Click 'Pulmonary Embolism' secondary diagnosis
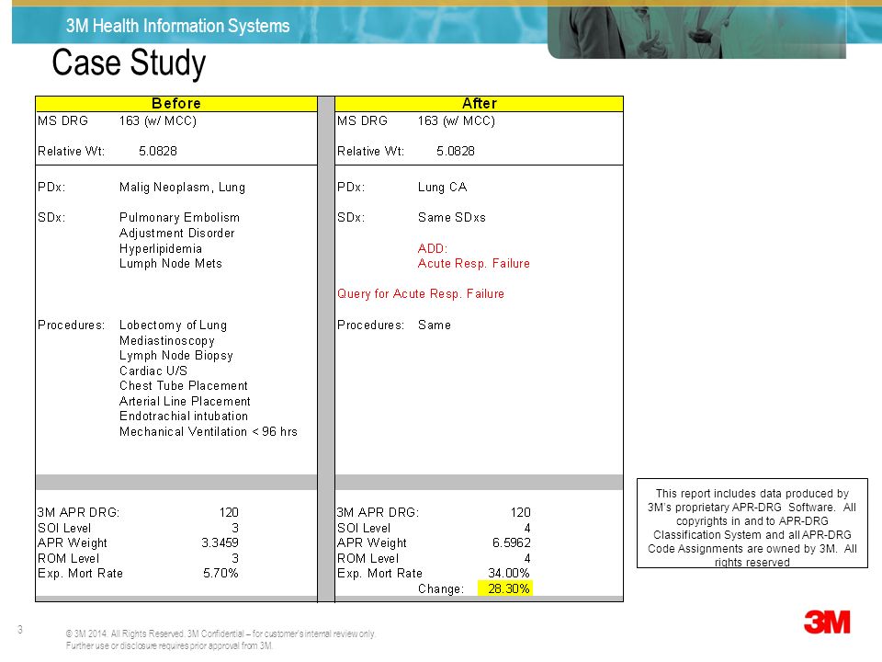Viewport: 882px width, 662px height. point(179,218)
